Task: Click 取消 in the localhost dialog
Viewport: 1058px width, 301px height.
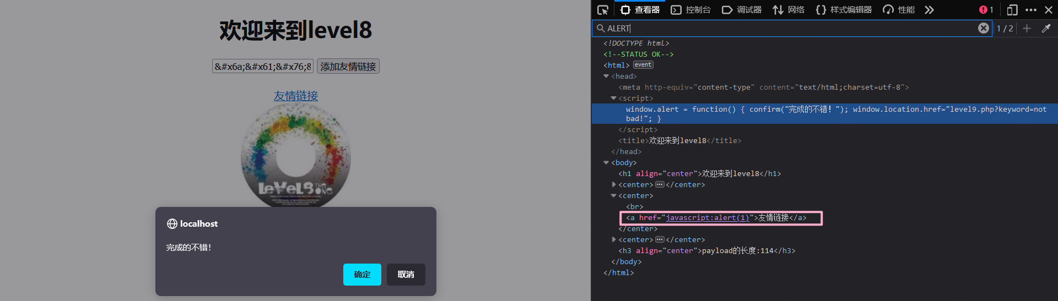Action: coord(406,275)
